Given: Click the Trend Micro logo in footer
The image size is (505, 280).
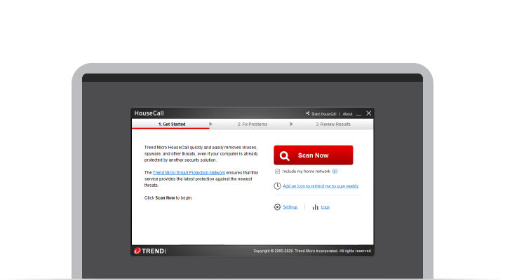Looking at the screenshot, I should pyautogui.click(x=150, y=251).
